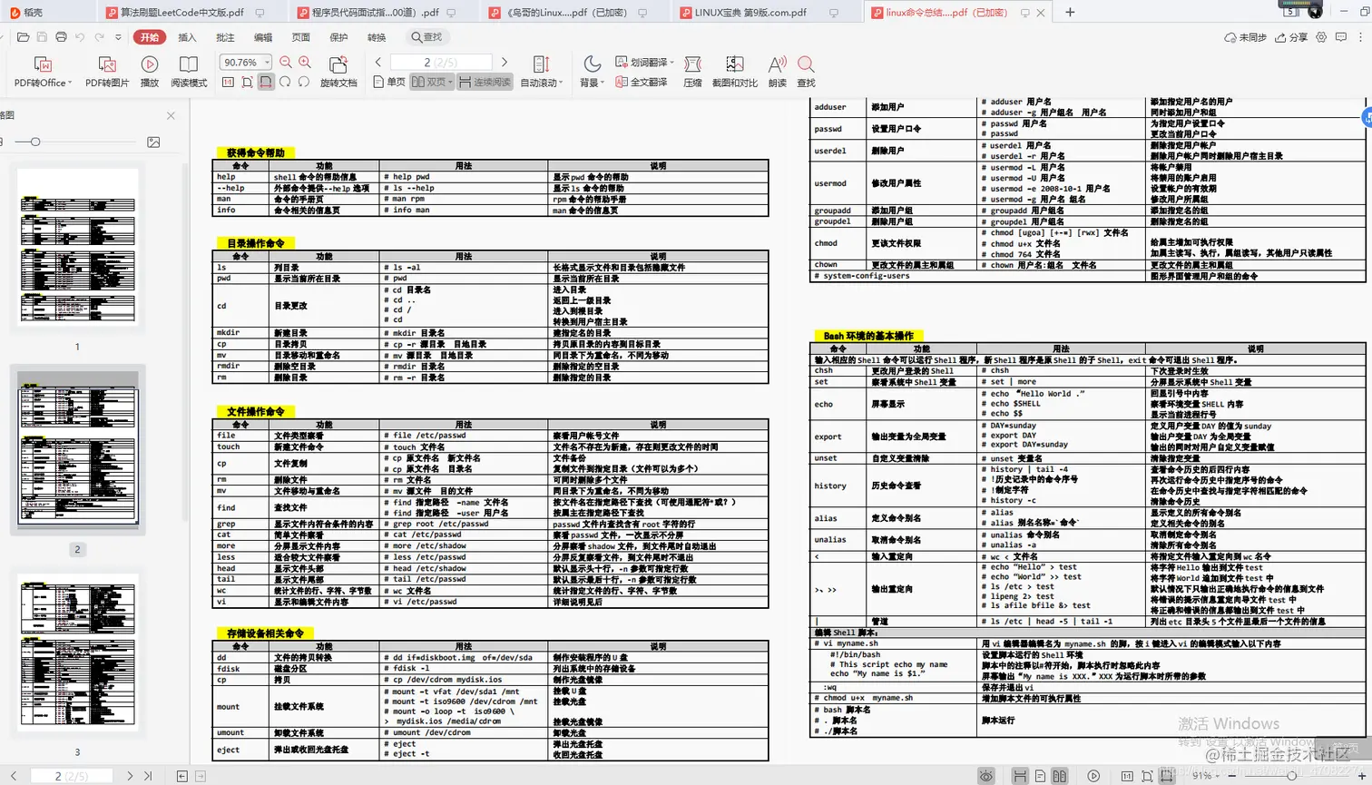Toggle 连续阅读 continuous reading
This screenshot has width=1372, height=785.
[485, 82]
